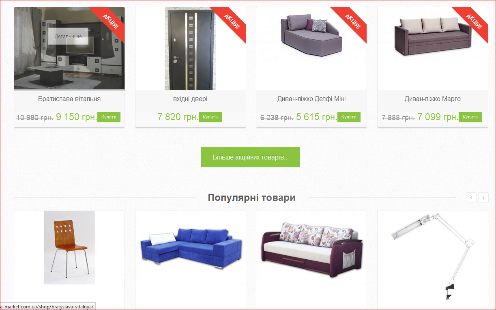The height and width of the screenshot is (310, 496).
Task: Click АКЦІЯ ribbon on Диван-ліжко Делфі Міні card
Action: 351,23
